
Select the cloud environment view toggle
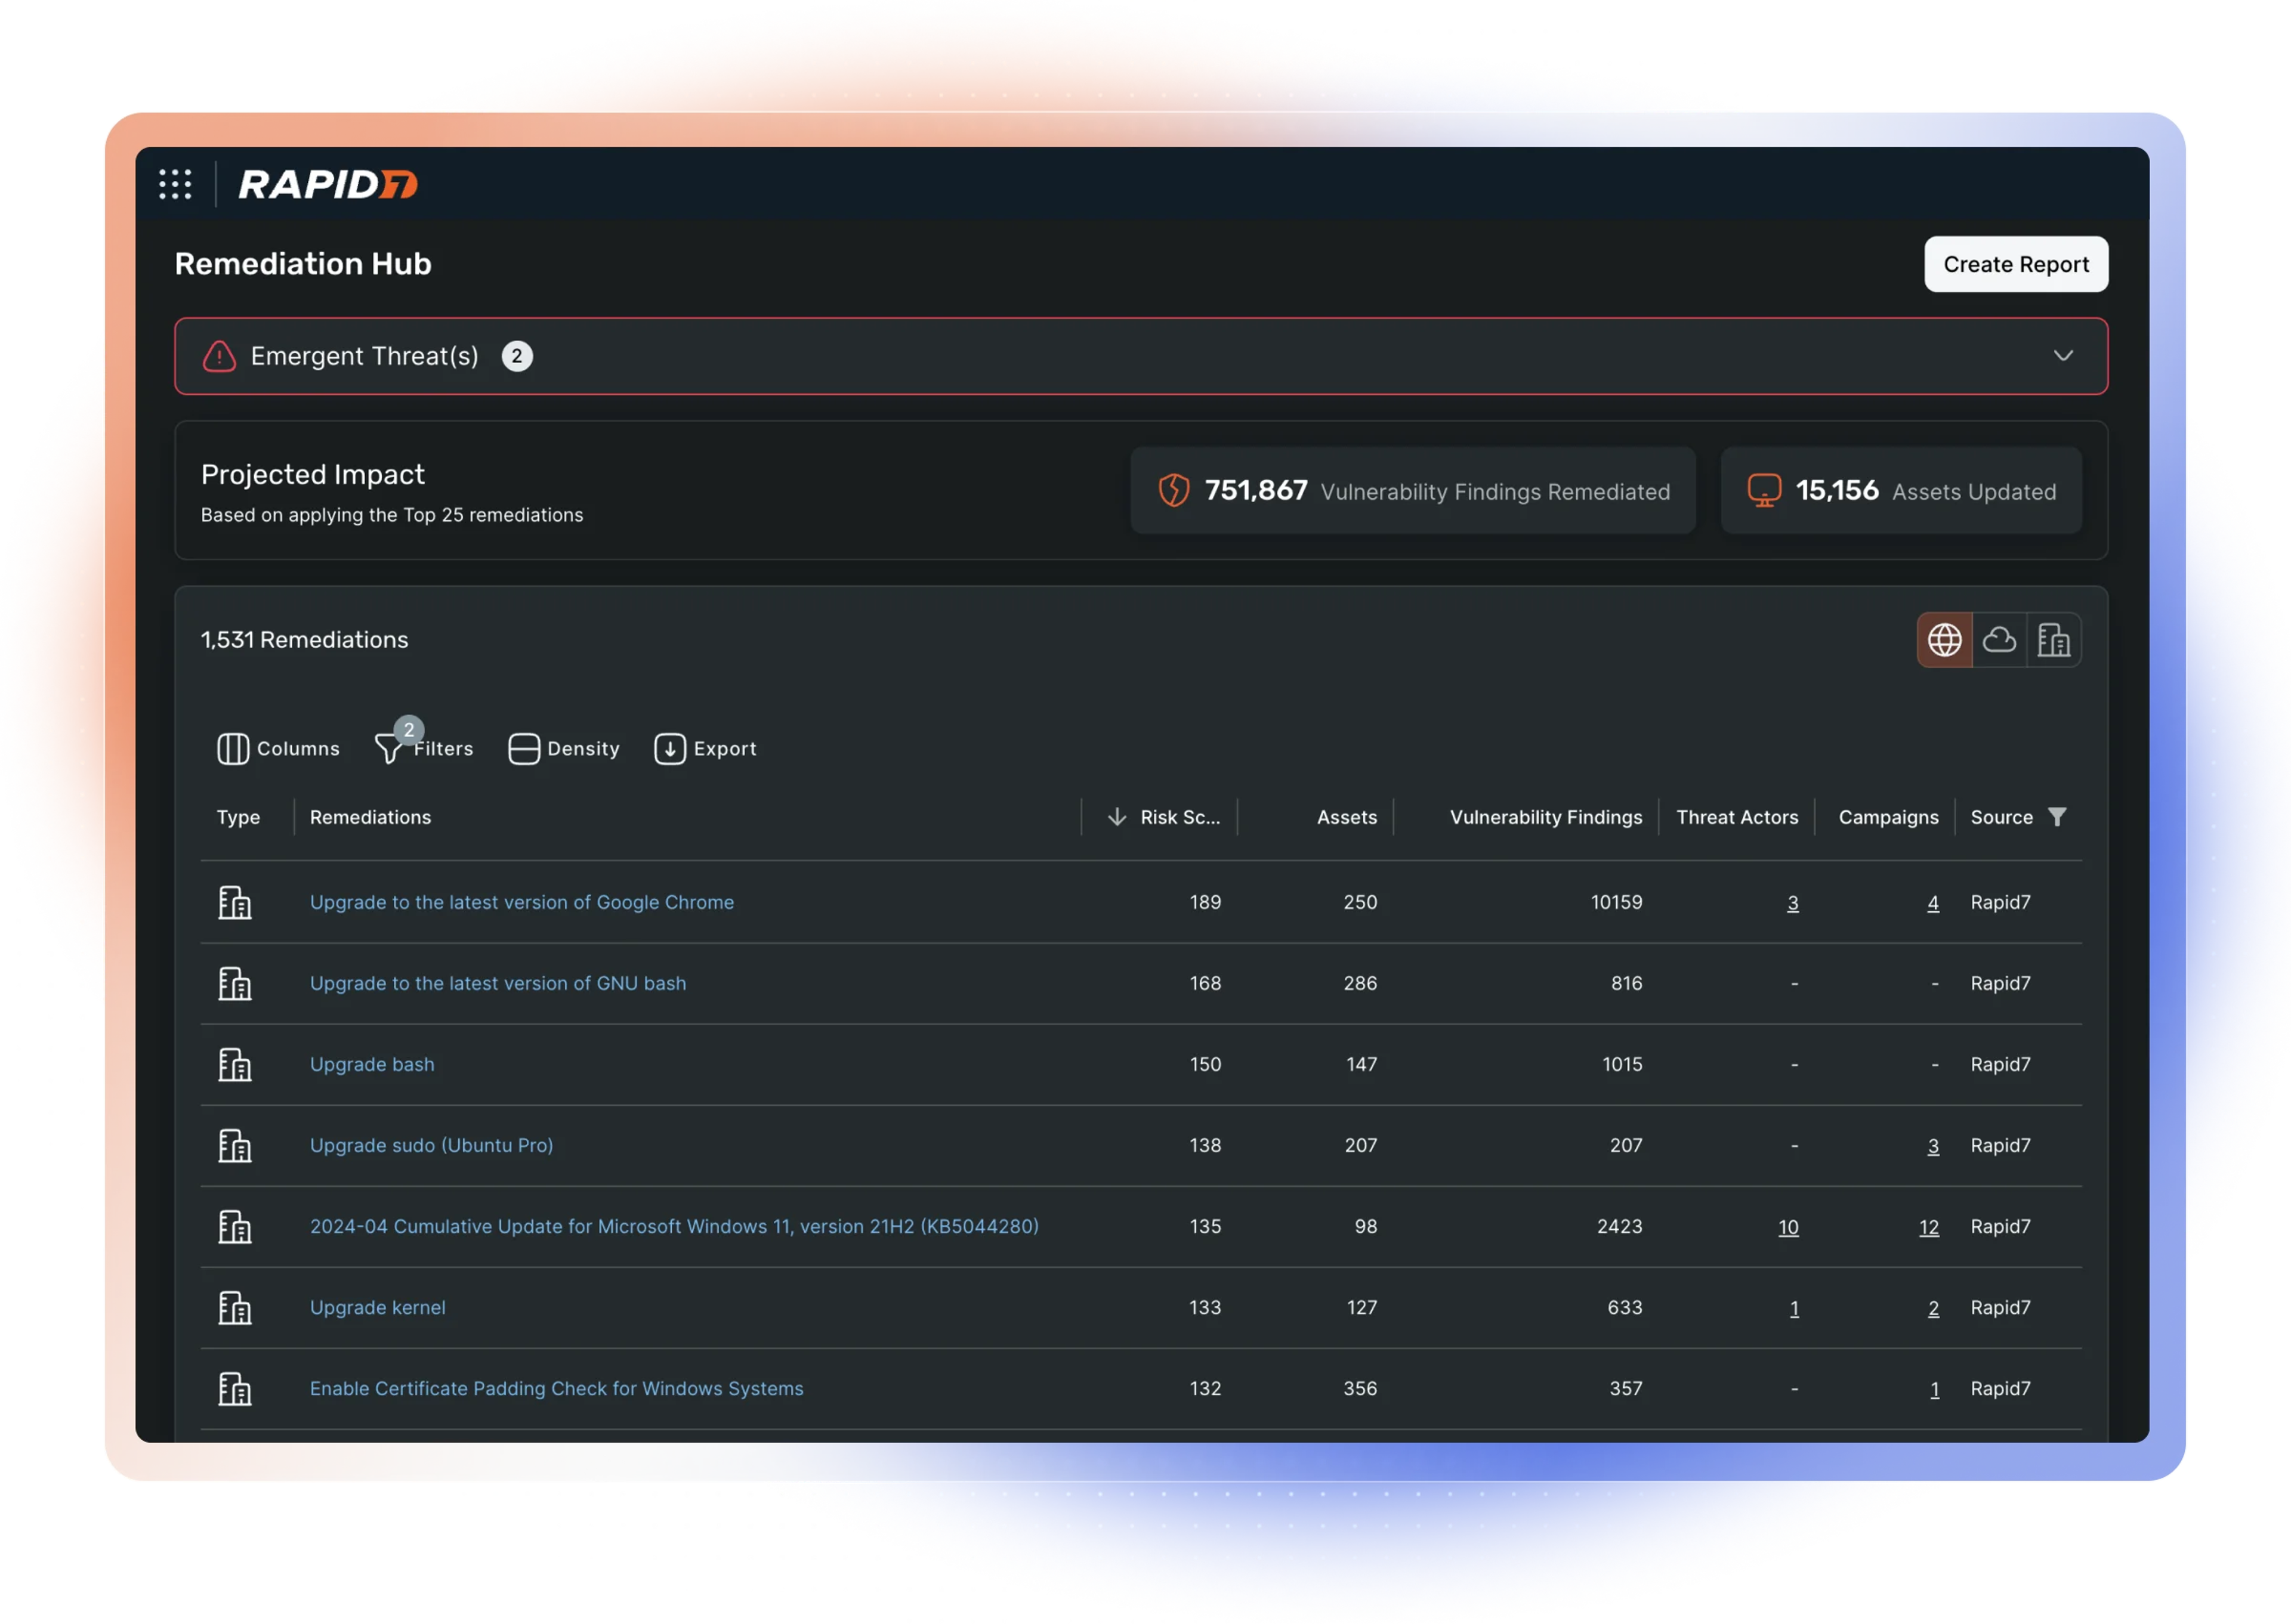[1999, 639]
